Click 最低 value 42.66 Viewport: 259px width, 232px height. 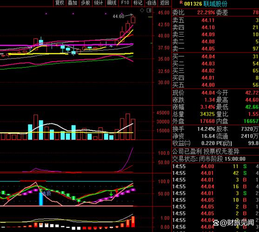click(252, 107)
